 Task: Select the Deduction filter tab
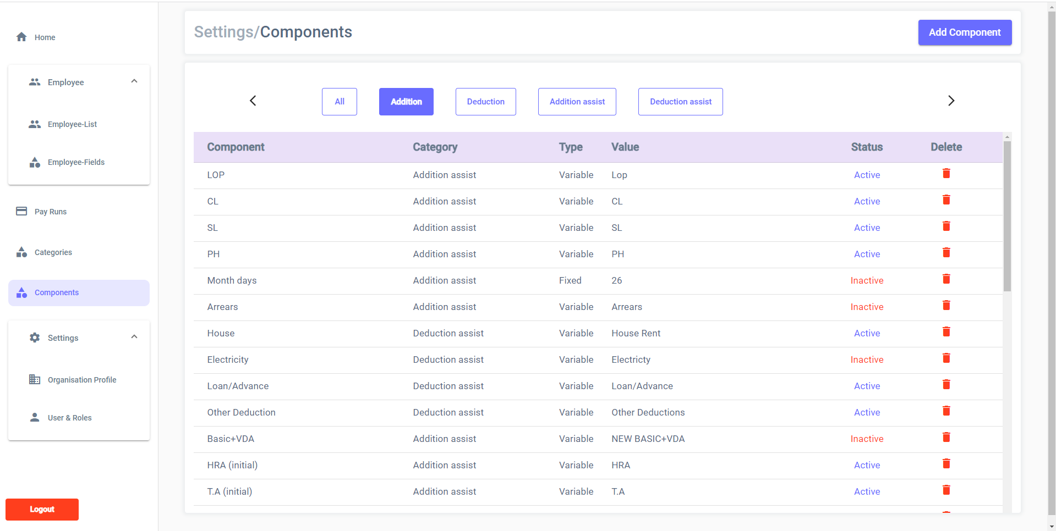(485, 102)
